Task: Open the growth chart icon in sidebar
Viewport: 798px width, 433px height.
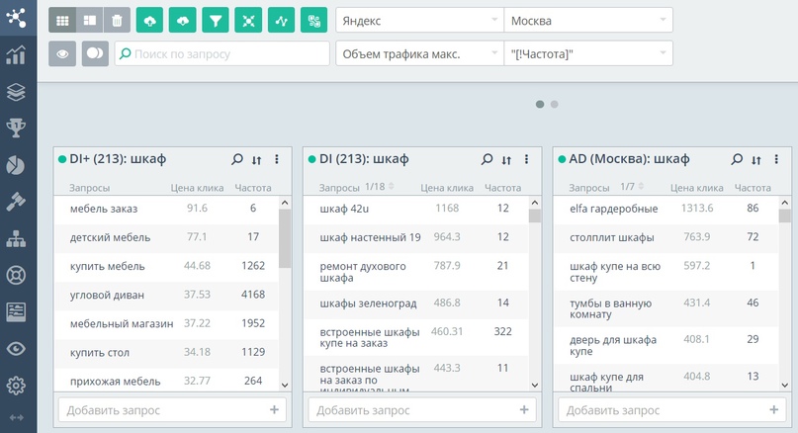Action: [16, 55]
